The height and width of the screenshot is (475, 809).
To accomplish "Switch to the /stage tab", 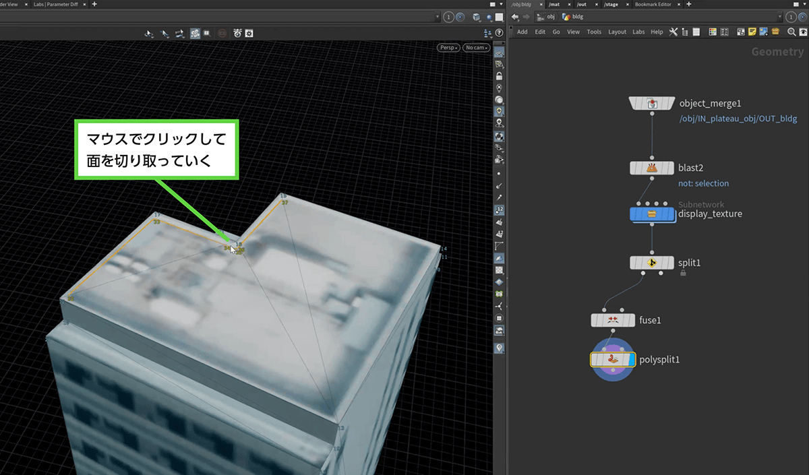I will pos(611,4).
